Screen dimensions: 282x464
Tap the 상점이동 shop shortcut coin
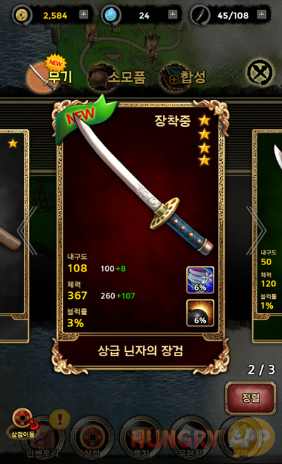coord(23,422)
